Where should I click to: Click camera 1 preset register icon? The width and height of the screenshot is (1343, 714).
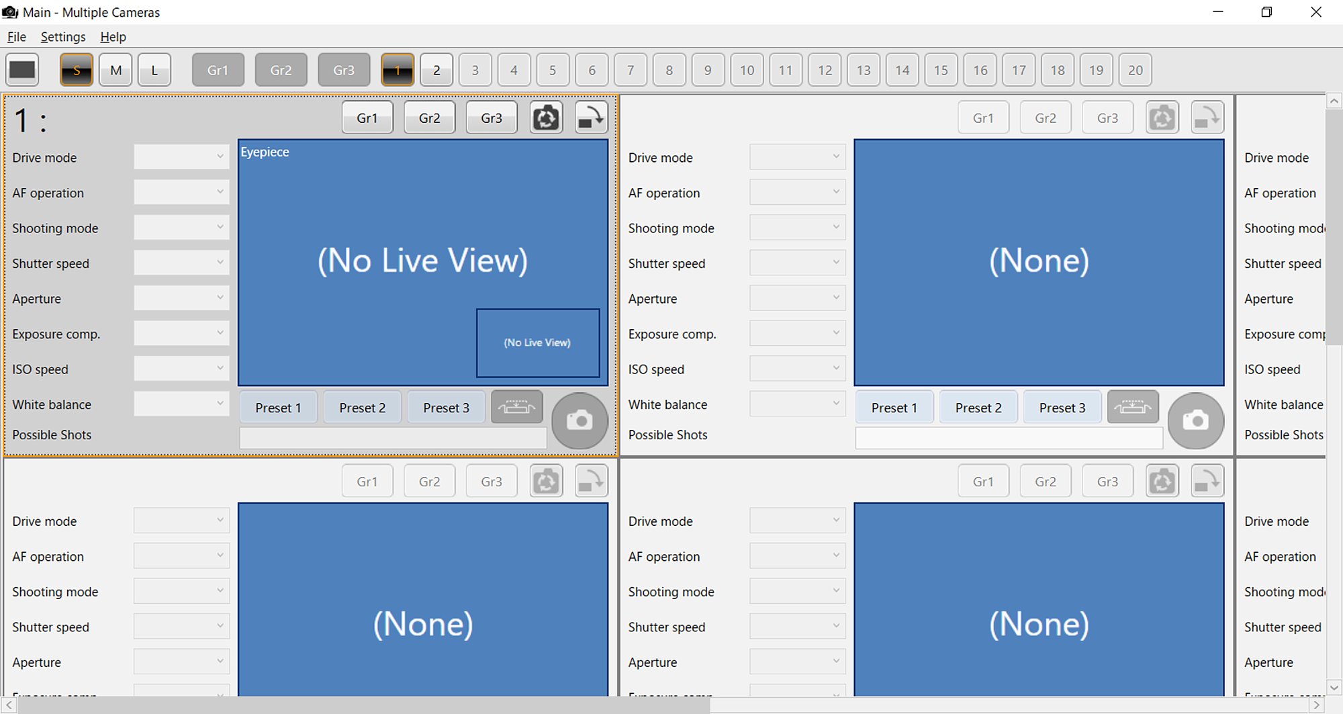[x=517, y=407]
